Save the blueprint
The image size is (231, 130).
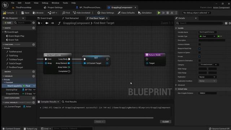[x=25, y=13]
